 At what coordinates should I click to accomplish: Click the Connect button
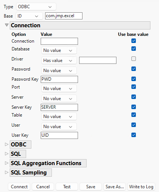coord(19,187)
